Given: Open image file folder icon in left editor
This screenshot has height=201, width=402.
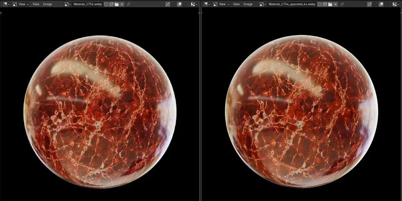Looking at the screenshot, I should (x=117, y=4).
